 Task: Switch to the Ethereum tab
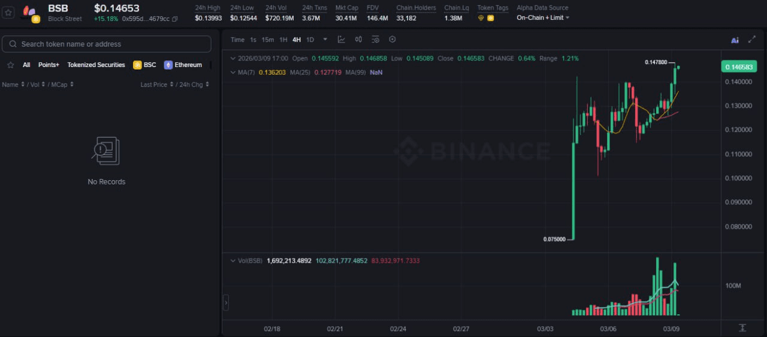tap(183, 65)
